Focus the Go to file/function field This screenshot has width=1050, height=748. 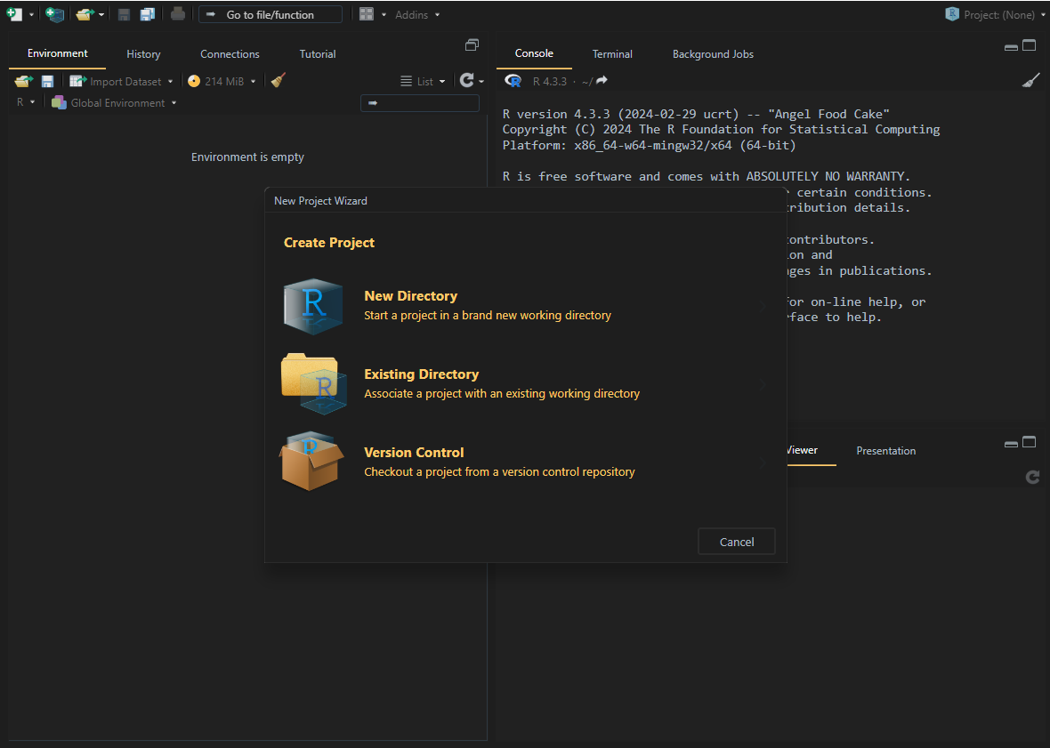pos(271,14)
